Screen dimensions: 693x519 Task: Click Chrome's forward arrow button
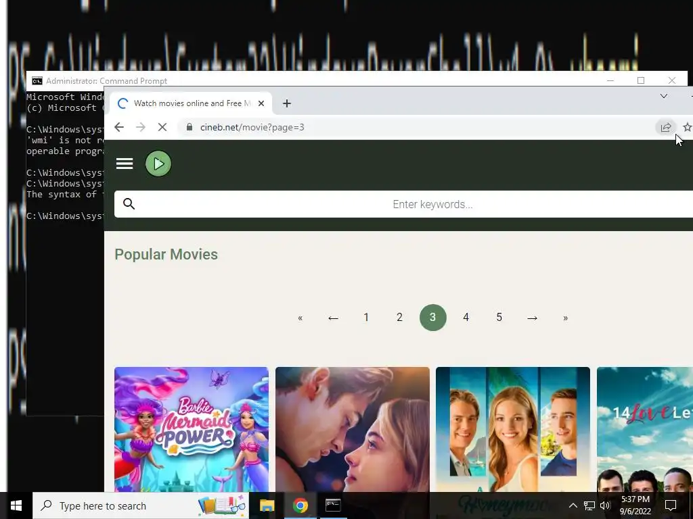tap(141, 127)
